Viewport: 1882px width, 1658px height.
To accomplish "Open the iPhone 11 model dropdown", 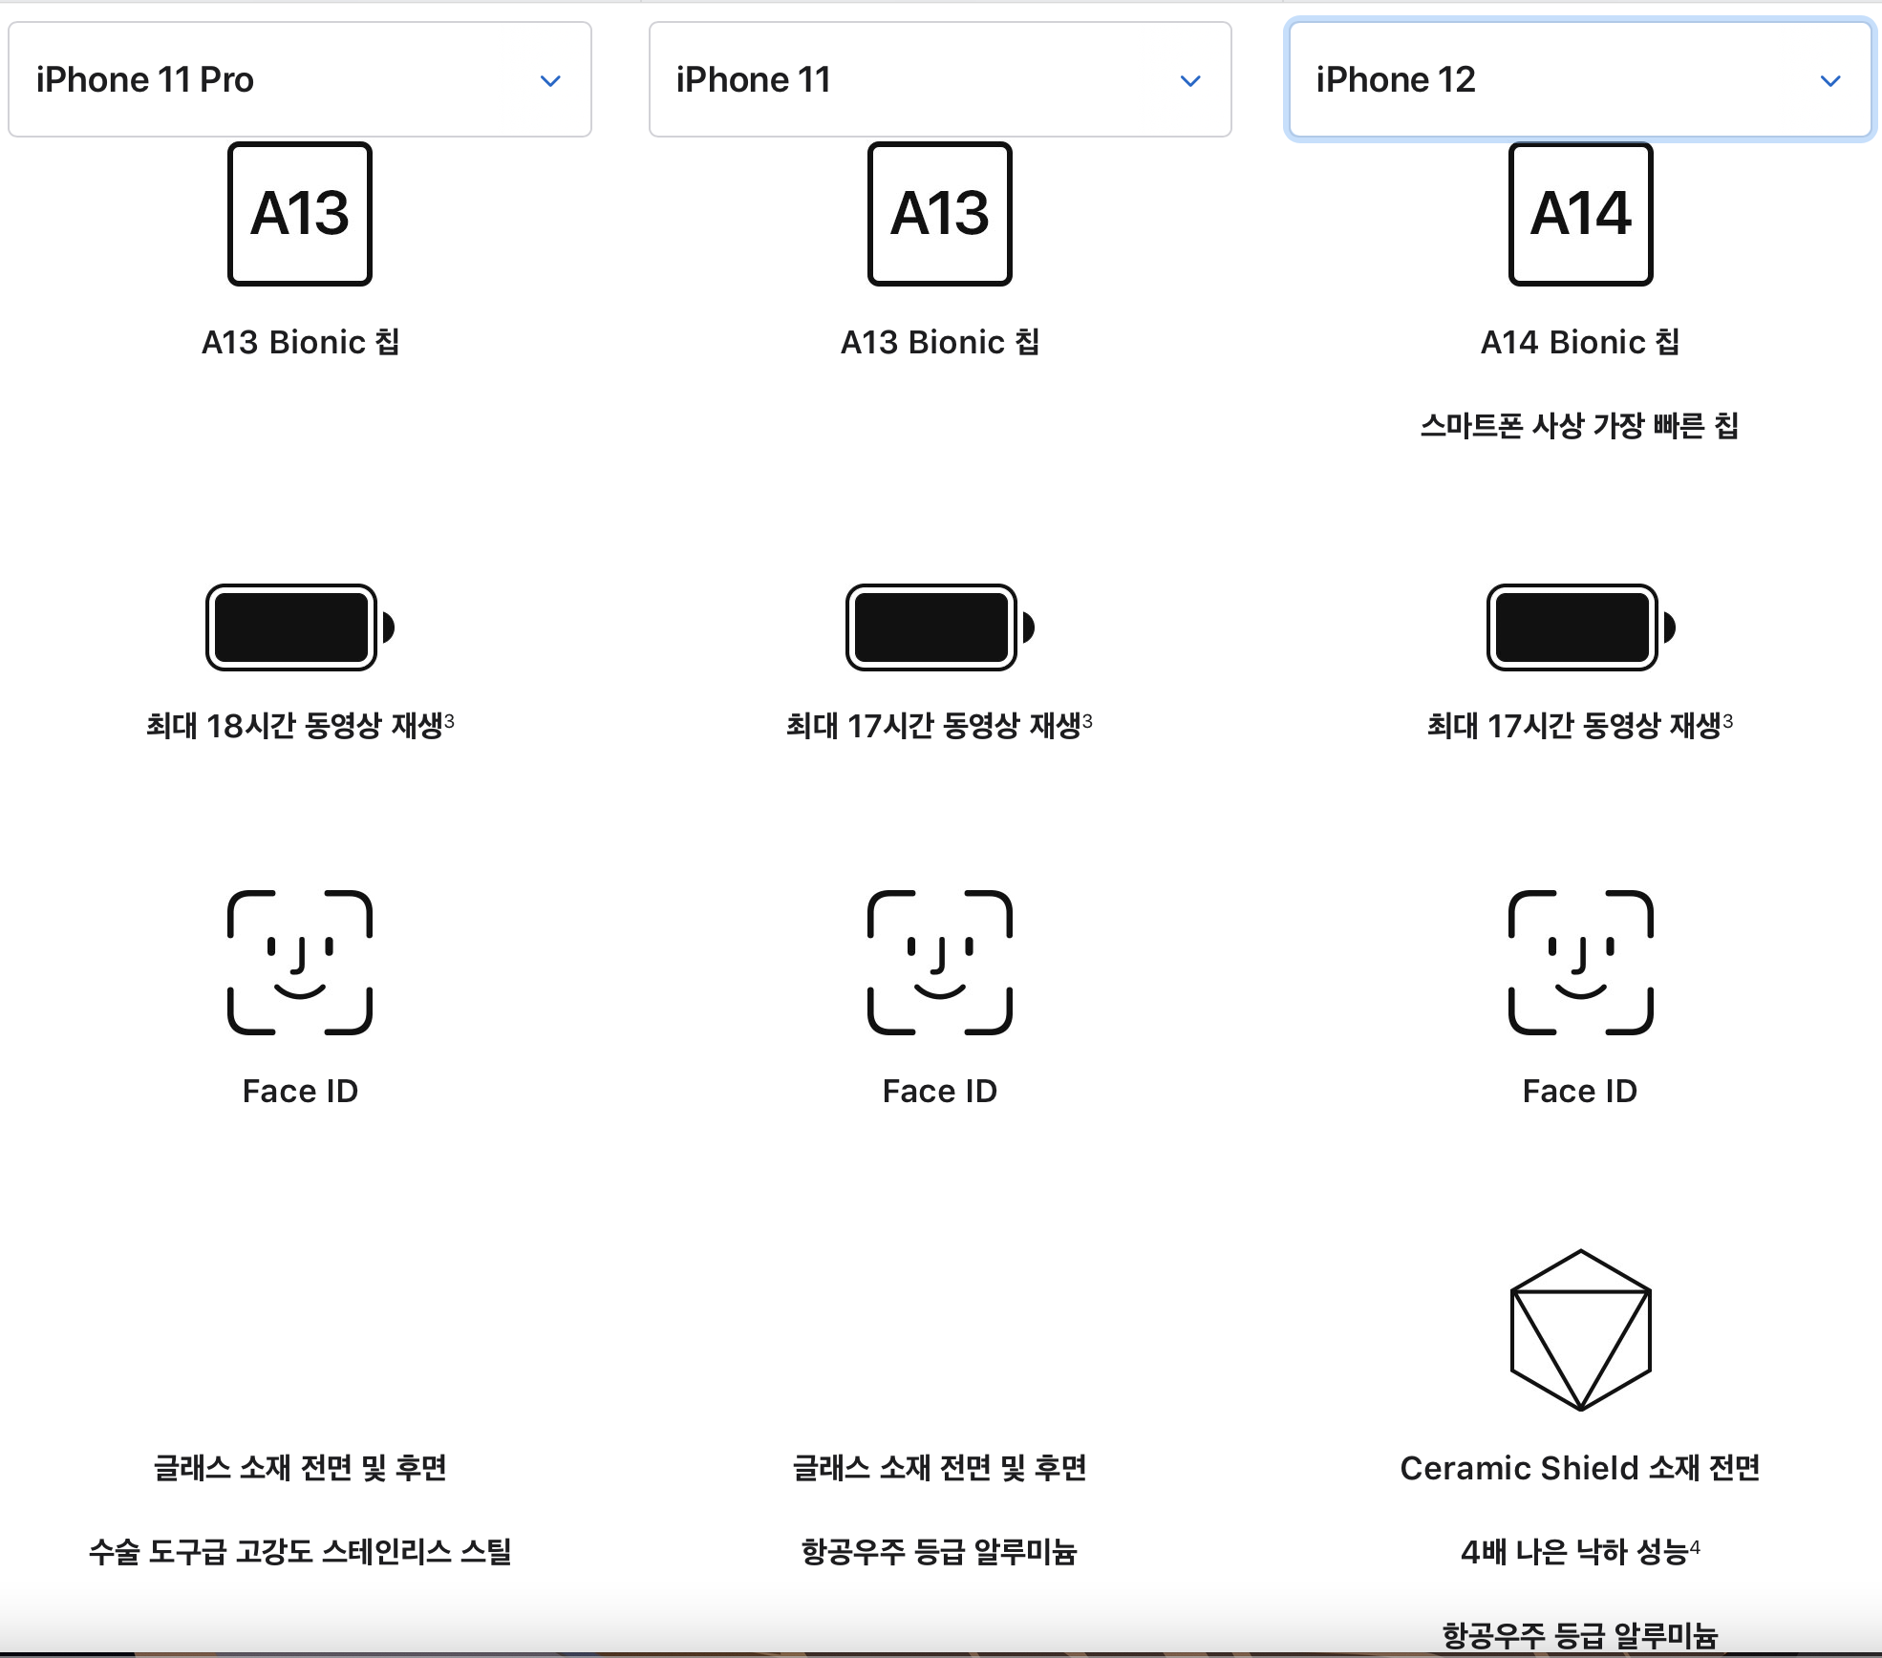I will point(940,79).
